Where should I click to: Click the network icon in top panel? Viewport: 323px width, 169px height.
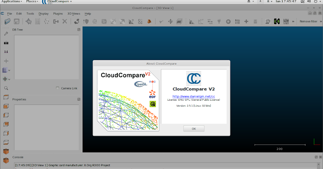303,1
